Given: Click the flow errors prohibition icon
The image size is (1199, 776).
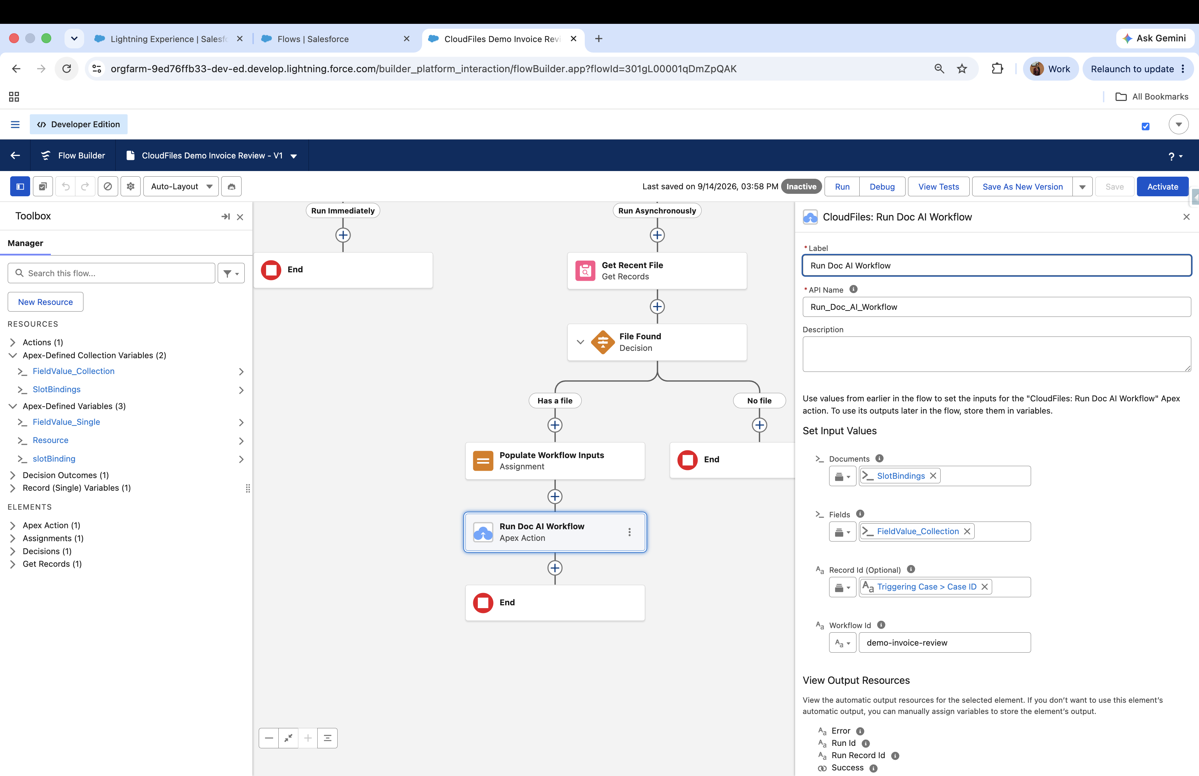Looking at the screenshot, I should pyautogui.click(x=108, y=186).
